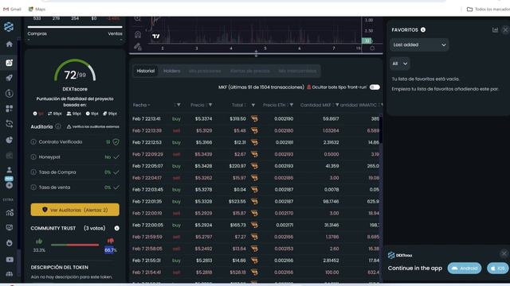Open Maps bookmark in browser bar
This screenshot has width=510, height=286.
[x=37, y=9]
